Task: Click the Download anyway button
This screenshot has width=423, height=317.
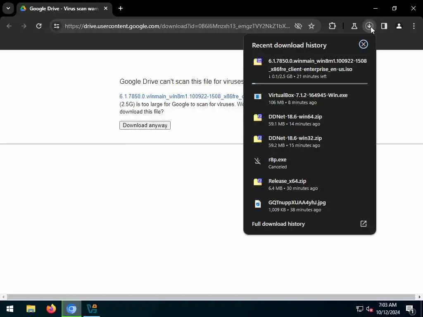Action: click(x=145, y=125)
